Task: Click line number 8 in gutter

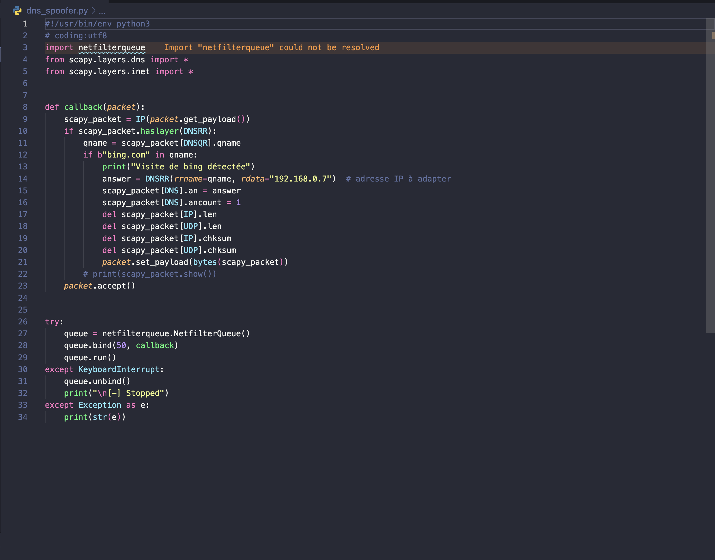Action: (25, 107)
